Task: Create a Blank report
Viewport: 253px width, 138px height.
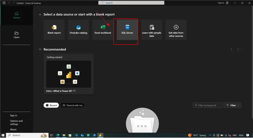Action: (x=54, y=30)
